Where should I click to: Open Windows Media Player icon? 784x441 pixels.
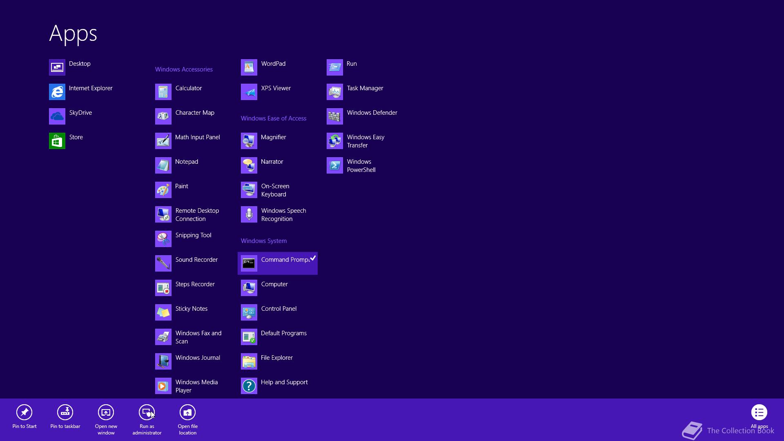163,386
